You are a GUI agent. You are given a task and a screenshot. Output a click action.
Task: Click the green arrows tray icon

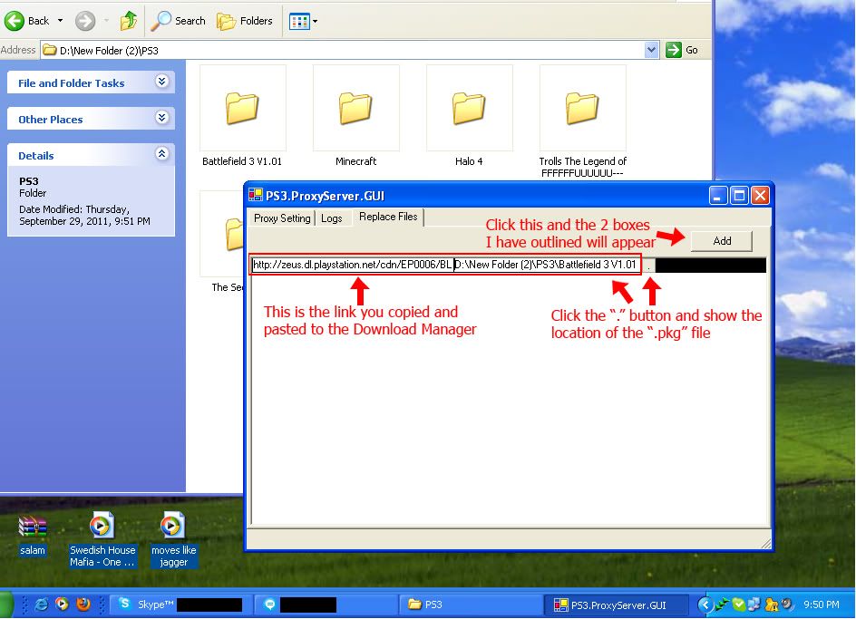click(722, 604)
